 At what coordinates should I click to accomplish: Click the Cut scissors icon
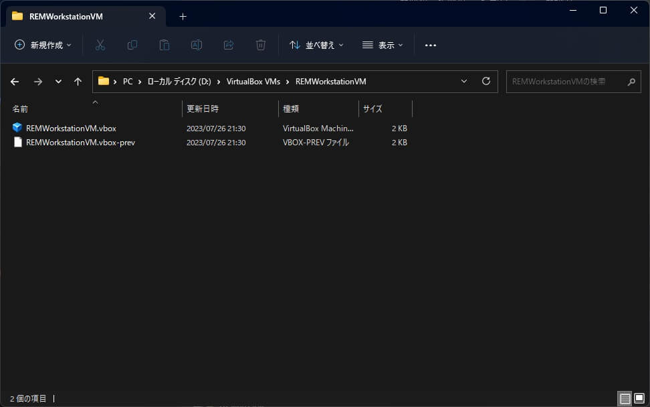pos(100,45)
